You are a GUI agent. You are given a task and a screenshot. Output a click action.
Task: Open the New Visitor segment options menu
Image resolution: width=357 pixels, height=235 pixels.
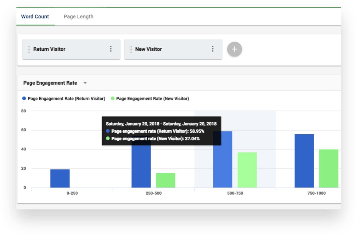[213, 49]
